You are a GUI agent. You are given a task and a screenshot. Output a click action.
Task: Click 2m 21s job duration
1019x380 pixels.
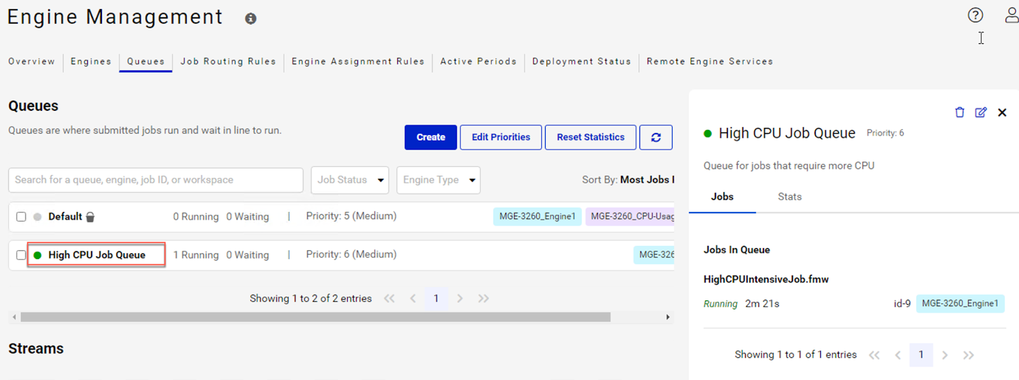tap(762, 304)
